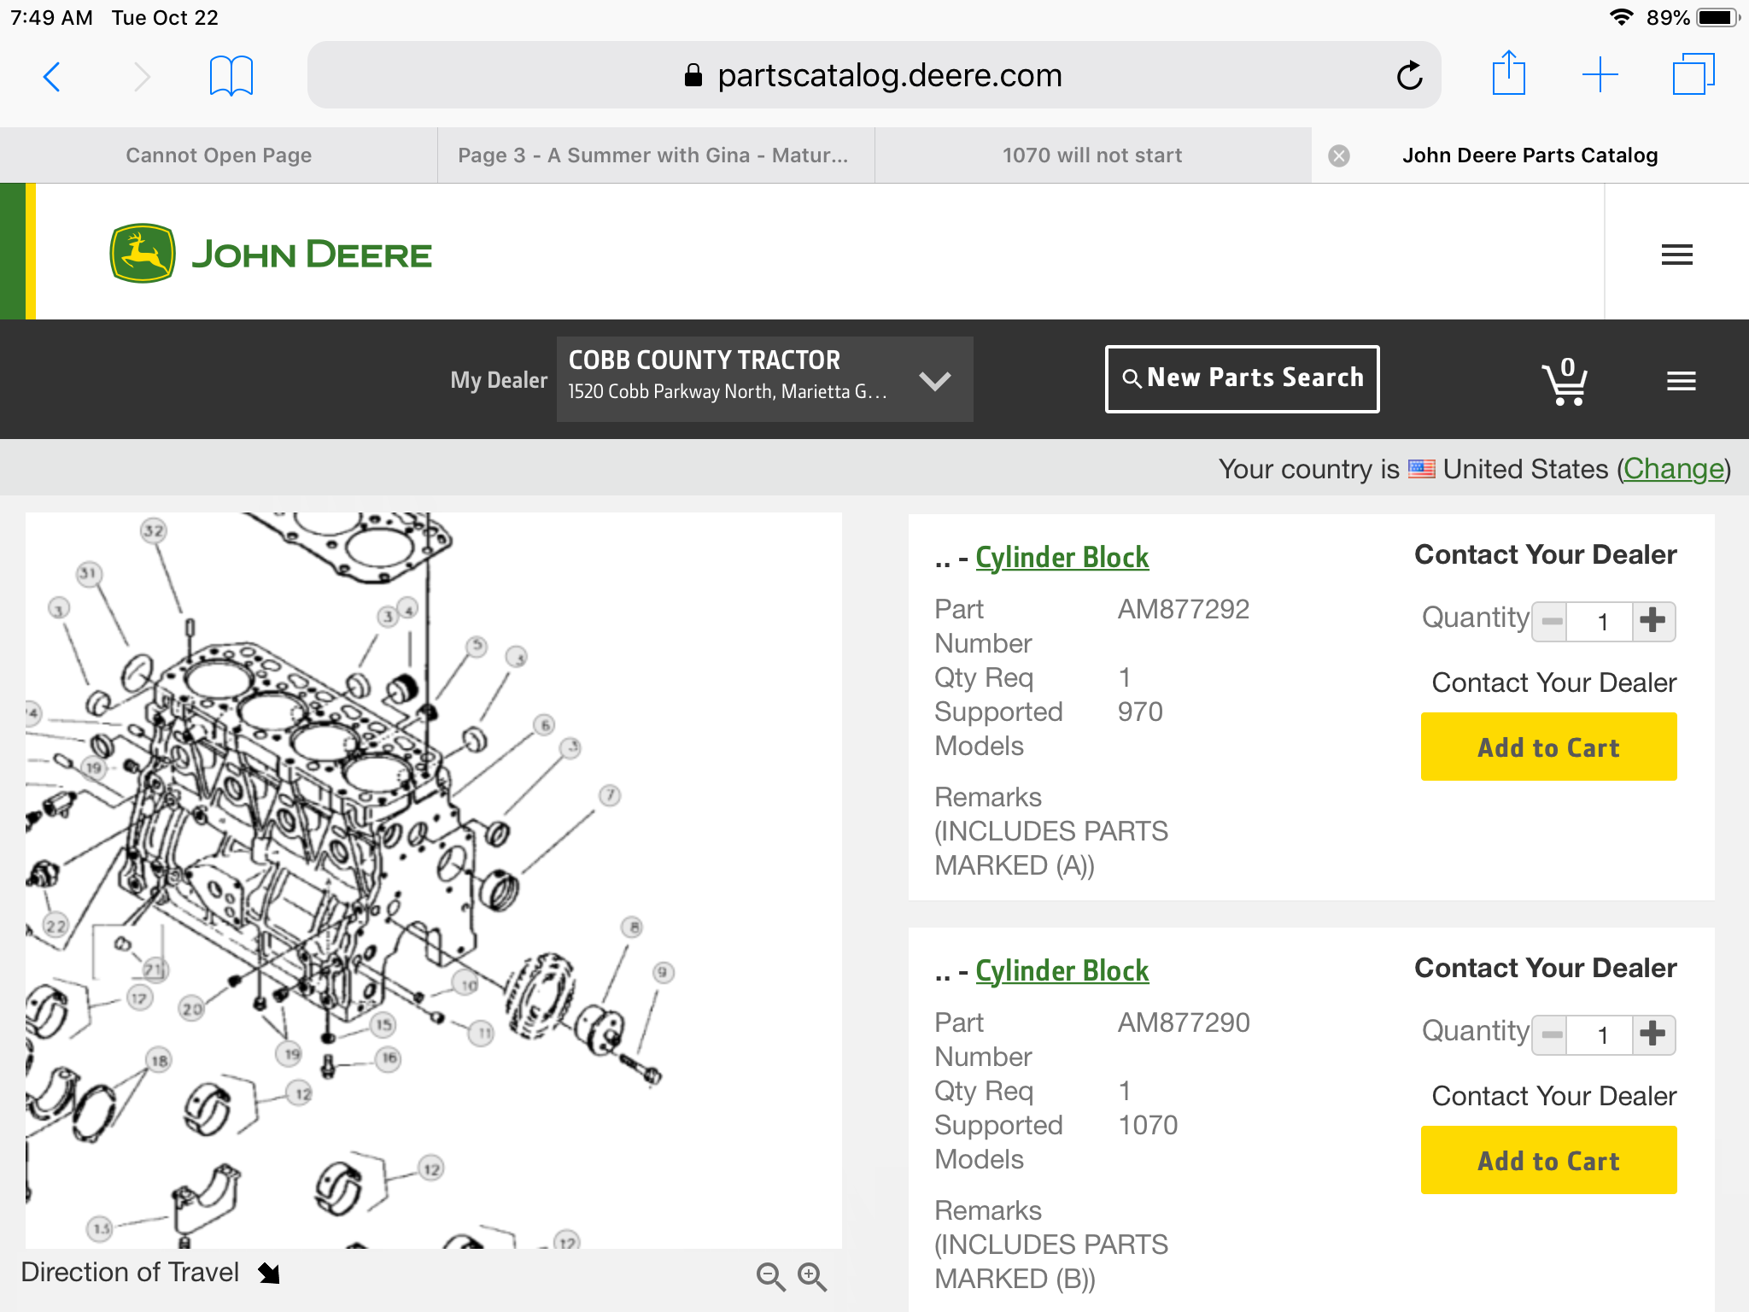Image resolution: width=1749 pixels, height=1312 pixels.
Task: Select the John Deere Parts Catalog tab
Action: (x=1530, y=155)
